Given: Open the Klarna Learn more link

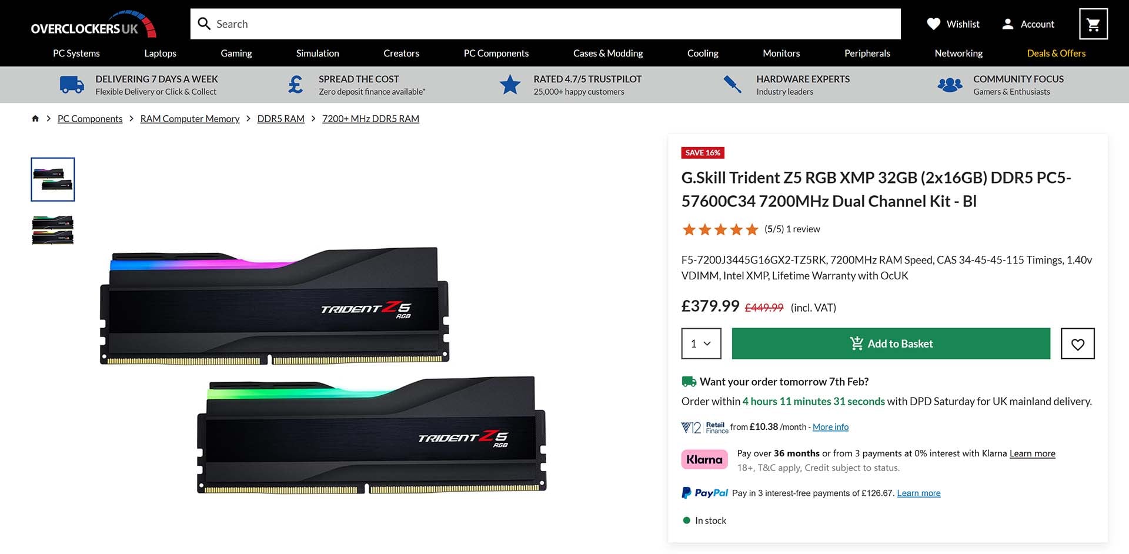Looking at the screenshot, I should [1032, 453].
